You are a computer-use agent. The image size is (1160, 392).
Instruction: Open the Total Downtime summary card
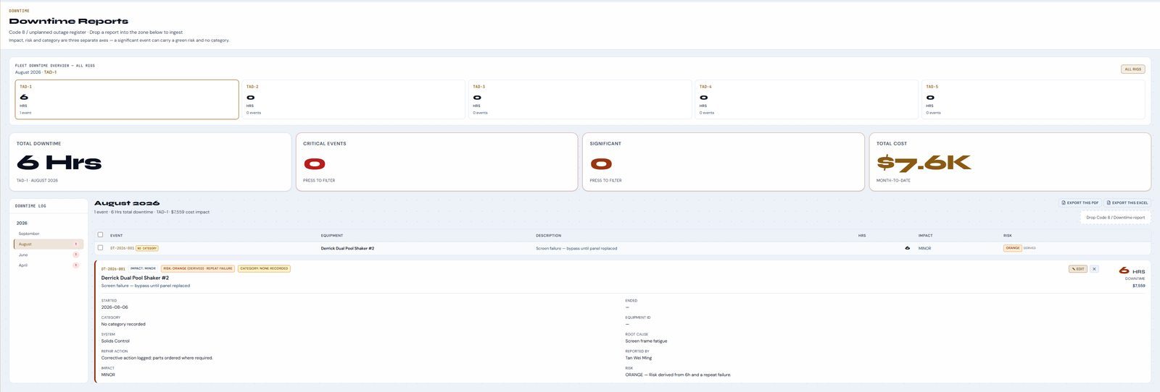pos(150,162)
